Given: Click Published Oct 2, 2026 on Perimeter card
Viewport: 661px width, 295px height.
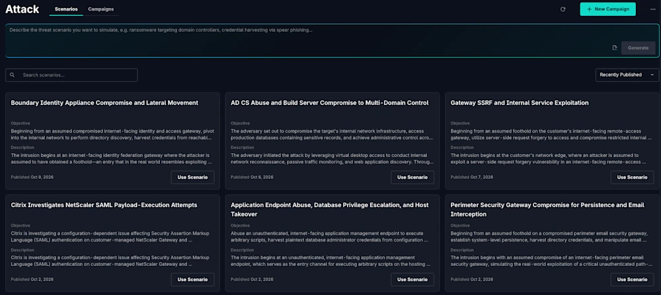Looking at the screenshot, I should point(472,279).
